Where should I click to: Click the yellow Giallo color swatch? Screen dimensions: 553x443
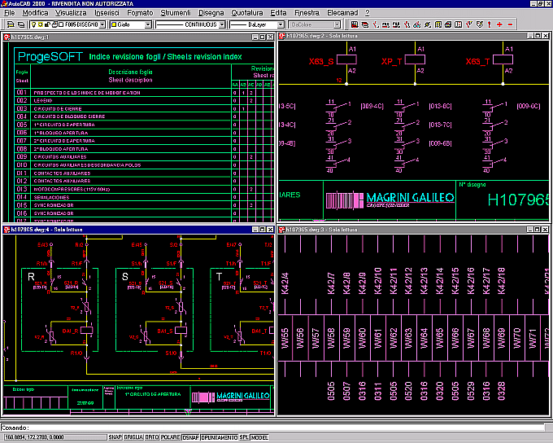point(114,24)
